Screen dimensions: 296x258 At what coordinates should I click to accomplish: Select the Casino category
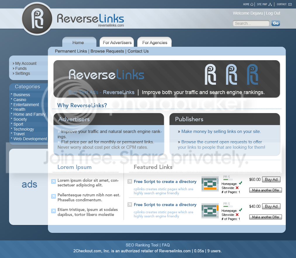click(20, 100)
